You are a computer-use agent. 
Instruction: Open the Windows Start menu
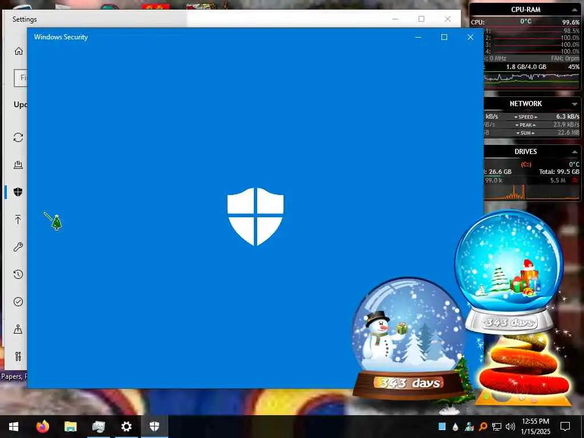tap(14, 427)
